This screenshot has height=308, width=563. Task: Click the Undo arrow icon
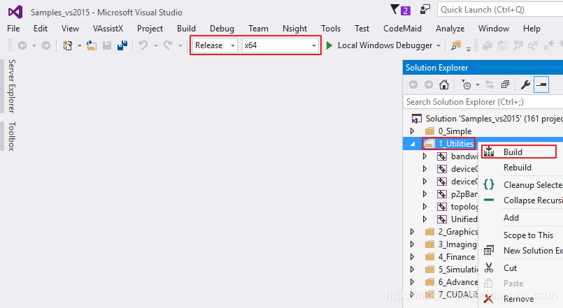click(143, 45)
